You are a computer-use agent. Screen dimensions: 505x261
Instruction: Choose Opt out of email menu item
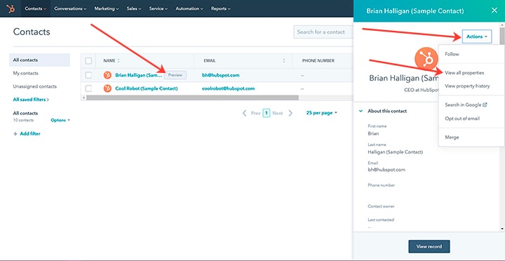coord(471,119)
